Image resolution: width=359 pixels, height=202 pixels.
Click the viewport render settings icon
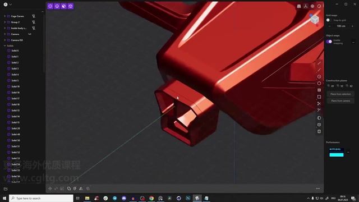click(312, 6)
